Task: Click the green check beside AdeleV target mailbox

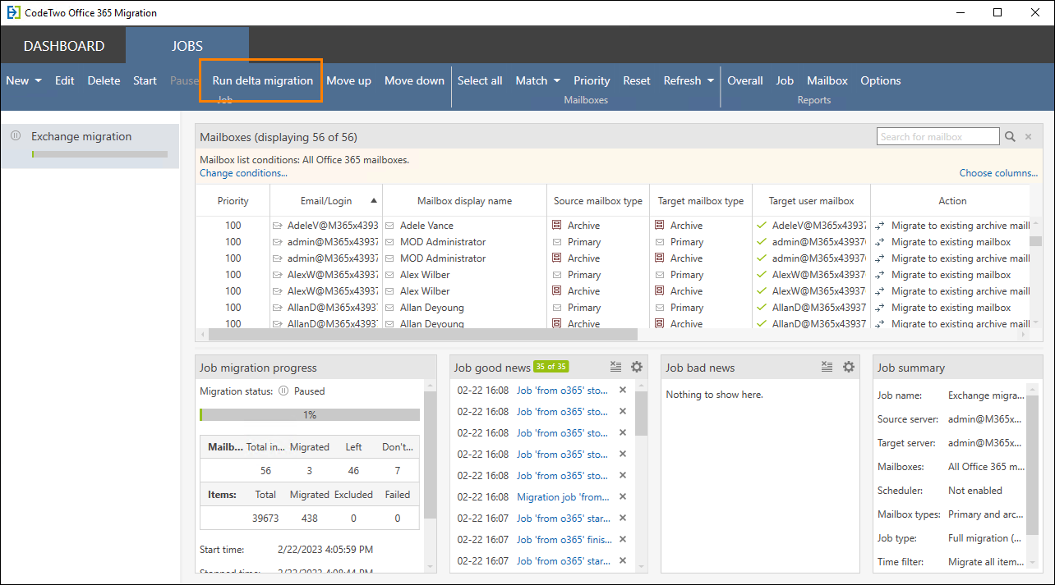Action: click(762, 225)
